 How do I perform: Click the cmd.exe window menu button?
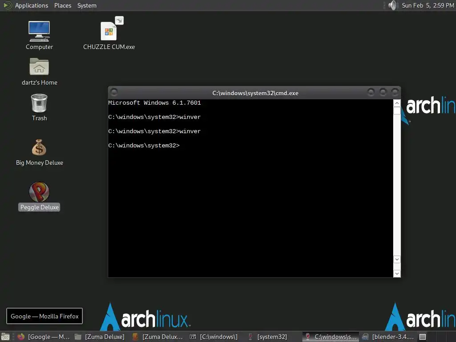[x=114, y=92]
